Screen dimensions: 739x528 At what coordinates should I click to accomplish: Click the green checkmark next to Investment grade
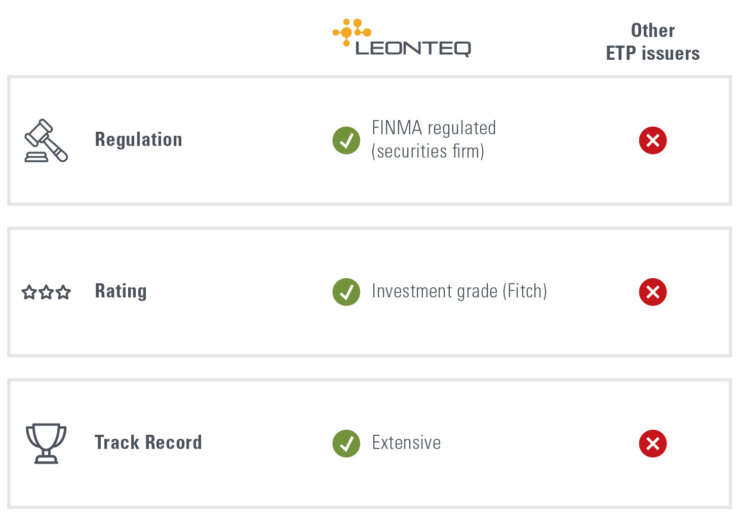pyautogui.click(x=346, y=292)
